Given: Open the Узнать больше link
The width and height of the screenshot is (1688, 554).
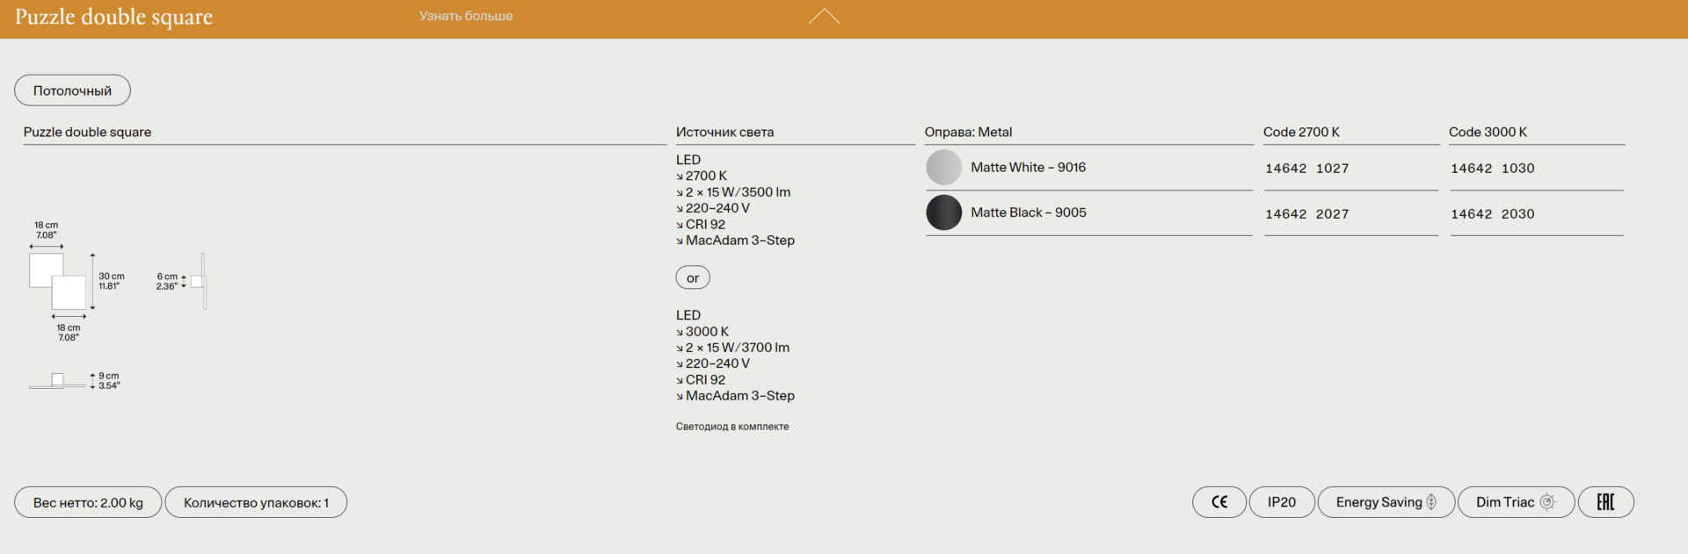Looking at the screenshot, I should coord(465,16).
